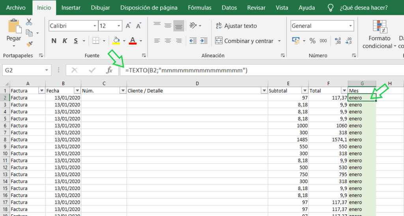Apply percent style format

312,41
